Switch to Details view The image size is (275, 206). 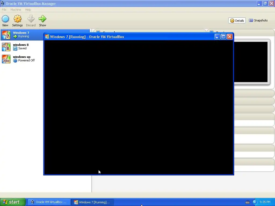click(237, 20)
